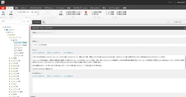Screen dimensions: 186x97
Task: Open the 日本語 (日本) language dropdown
Action: (178, 22)
